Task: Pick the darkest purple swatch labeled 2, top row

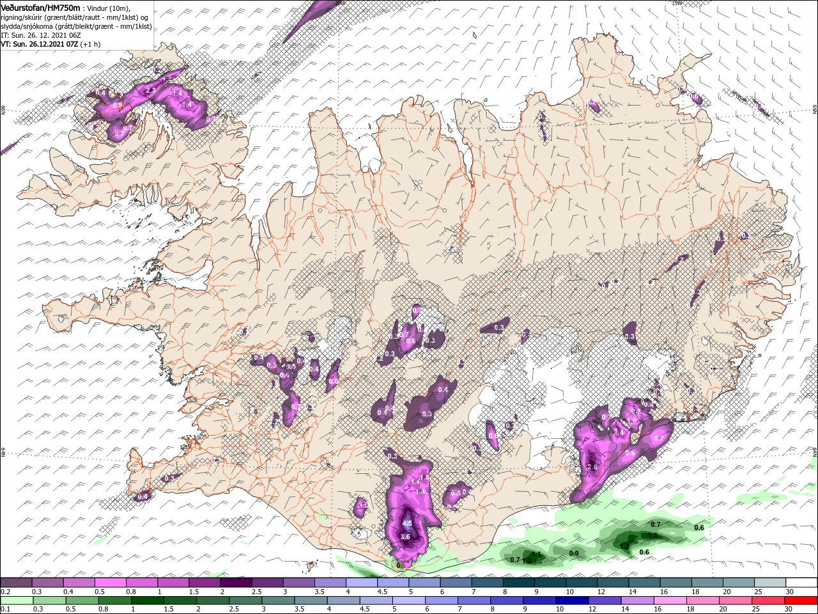Action: (236, 583)
